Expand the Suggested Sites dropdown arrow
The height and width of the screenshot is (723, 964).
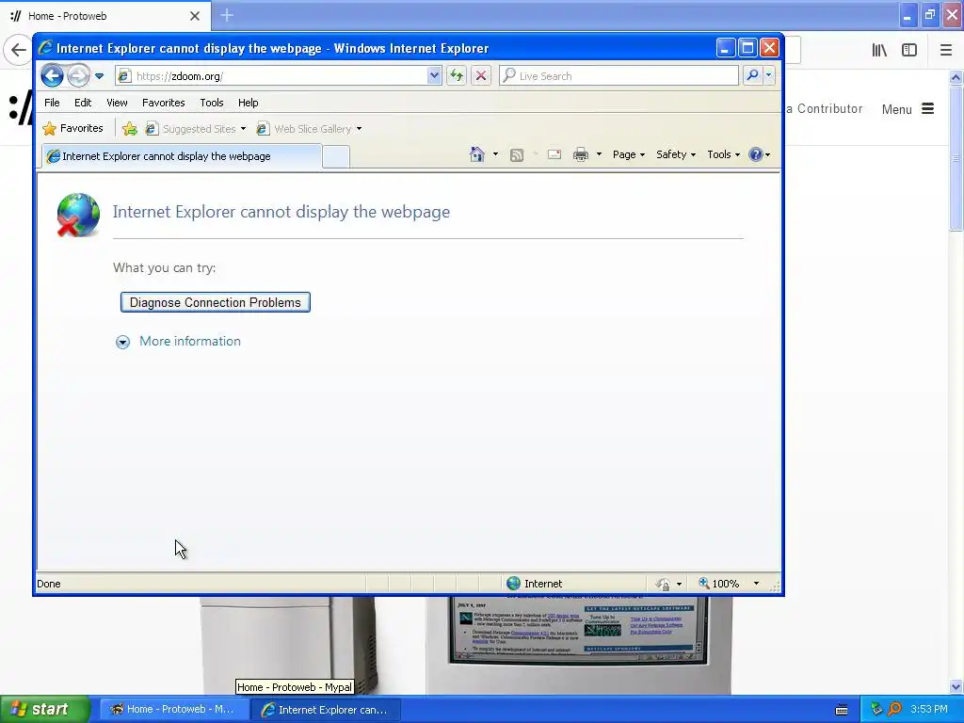click(244, 129)
